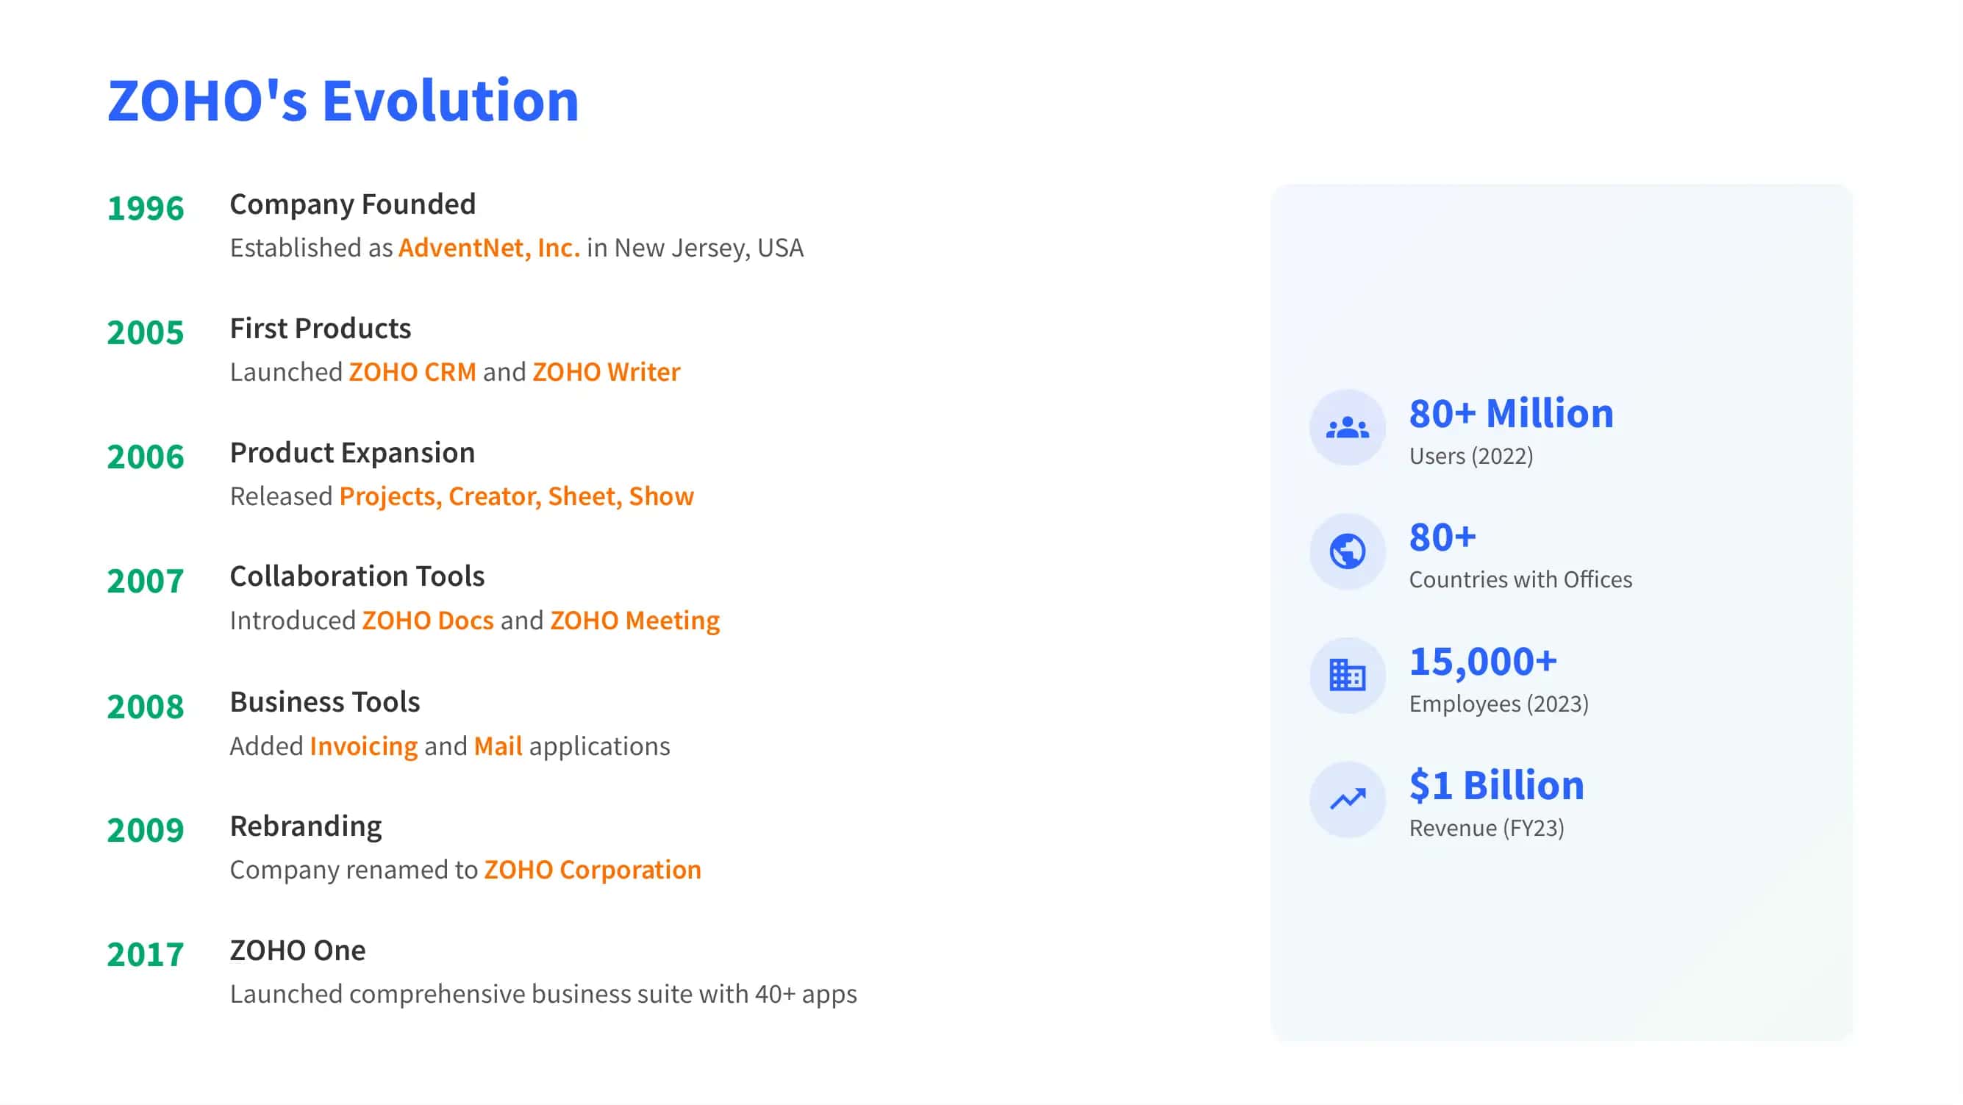
Task: Click the year 2017
Action: click(146, 954)
